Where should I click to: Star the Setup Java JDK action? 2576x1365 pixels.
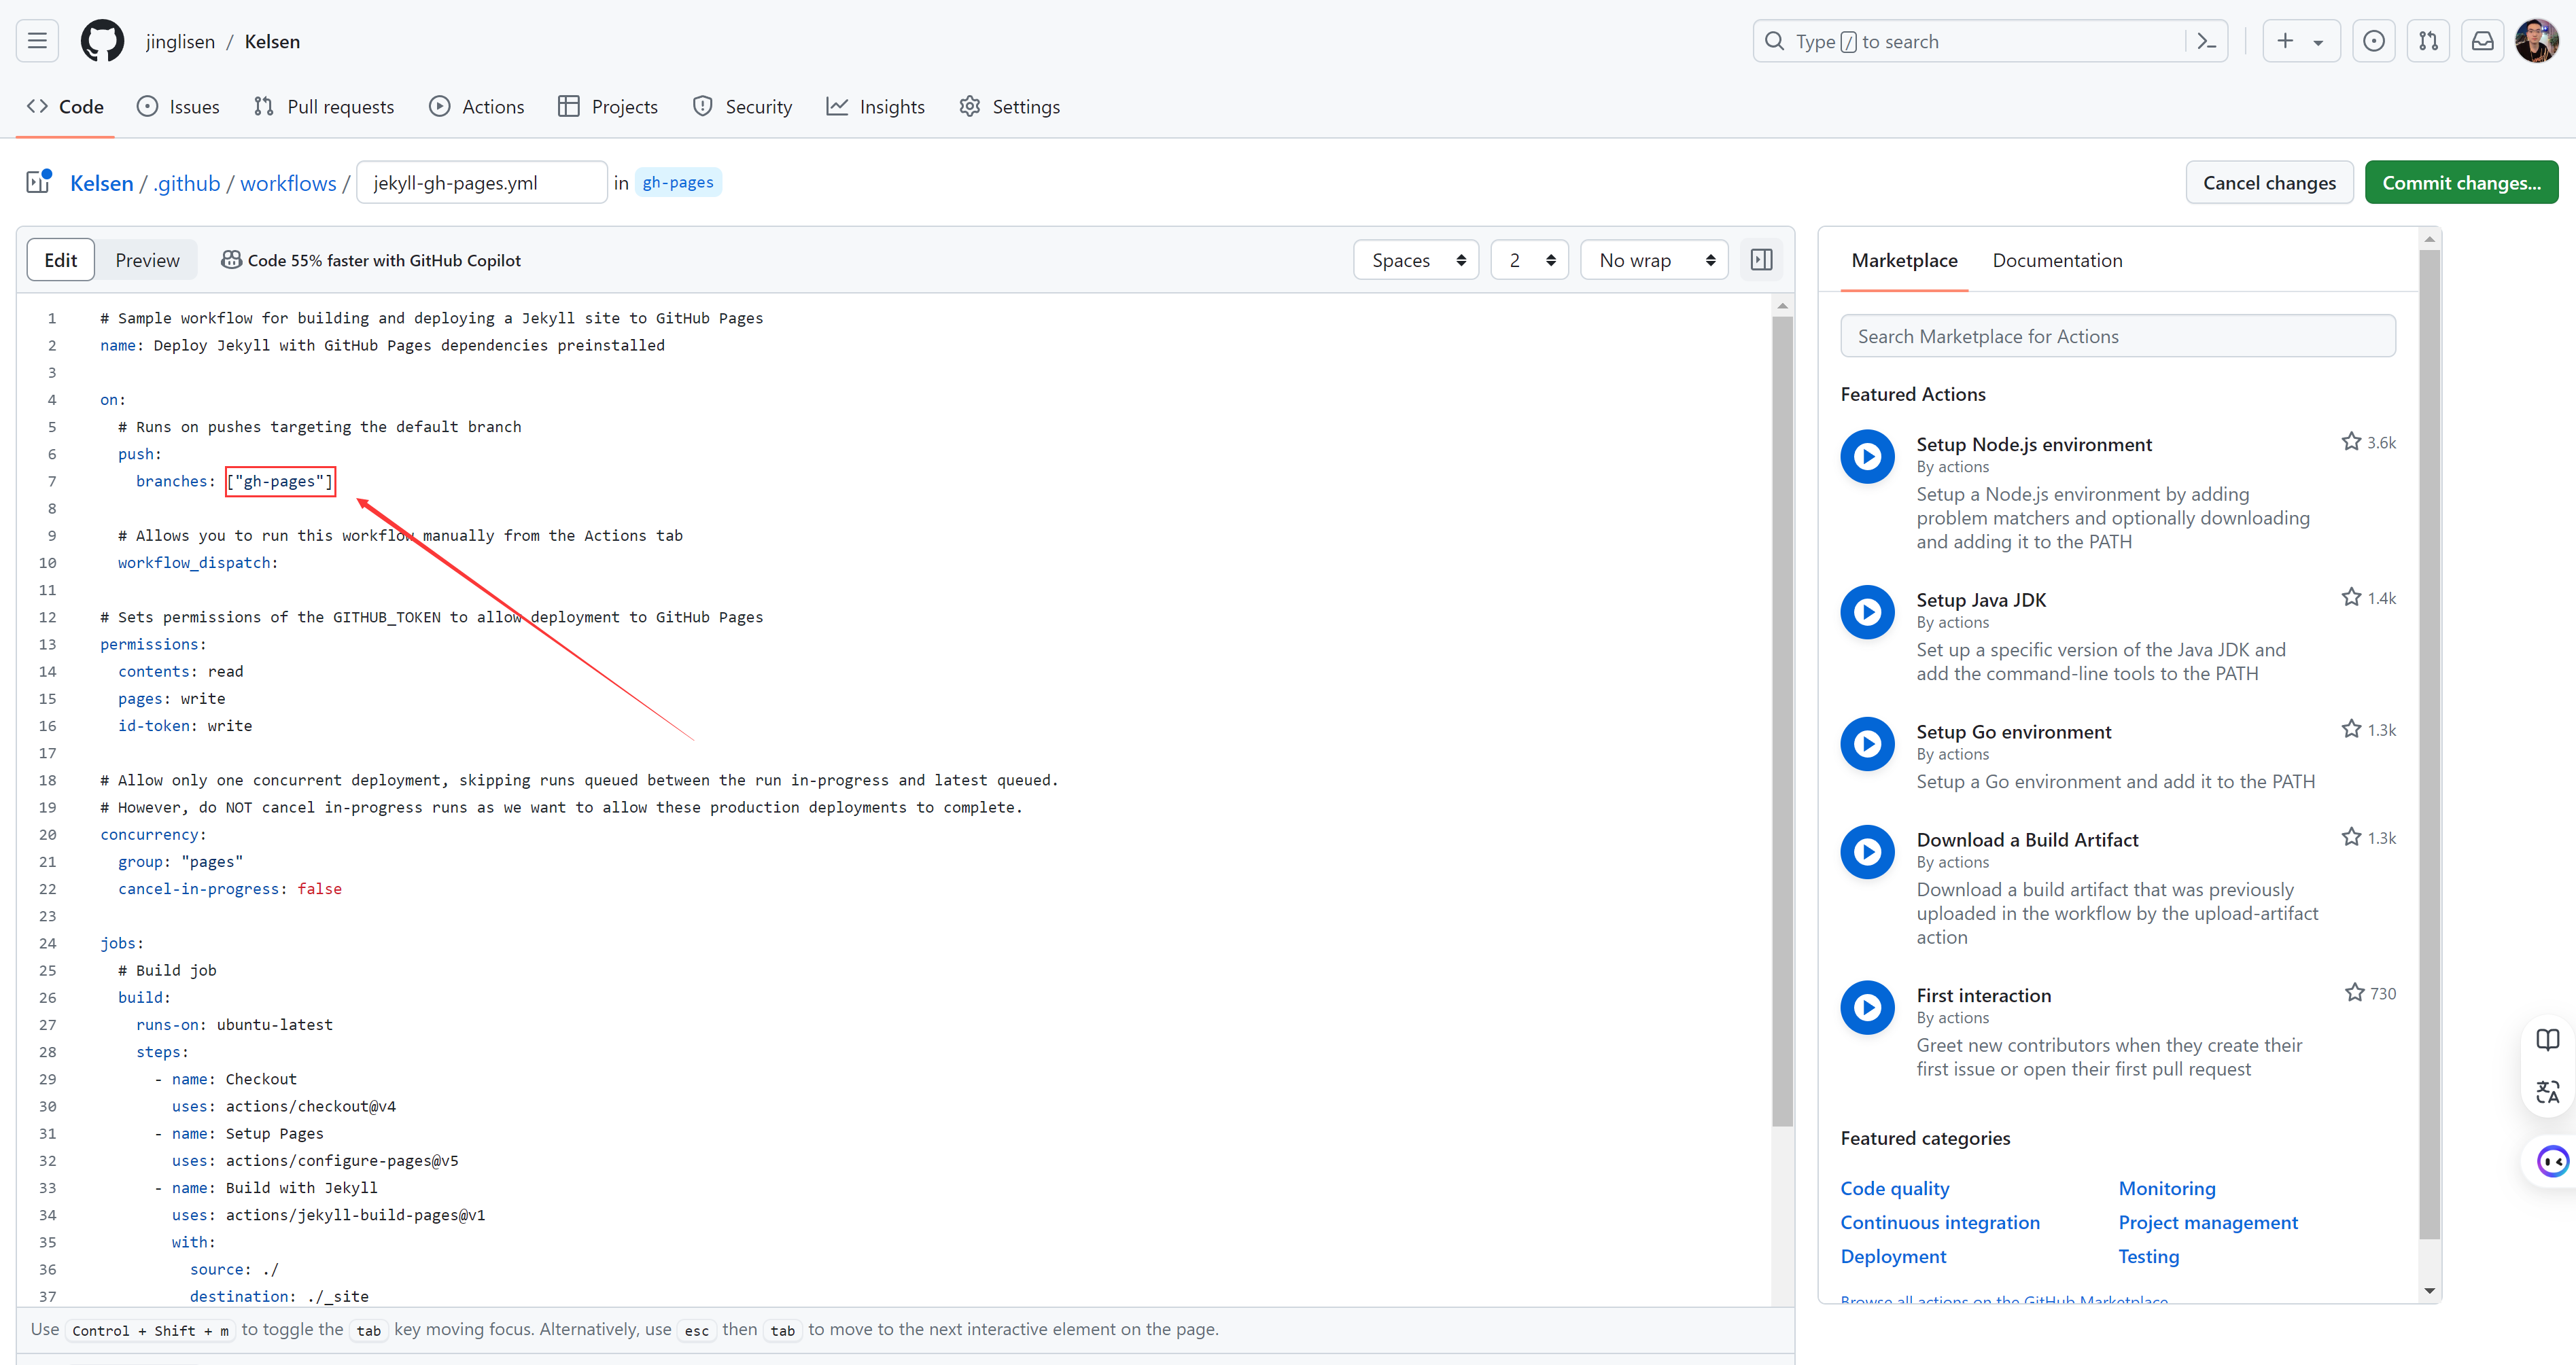click(x=2350, y=597)
